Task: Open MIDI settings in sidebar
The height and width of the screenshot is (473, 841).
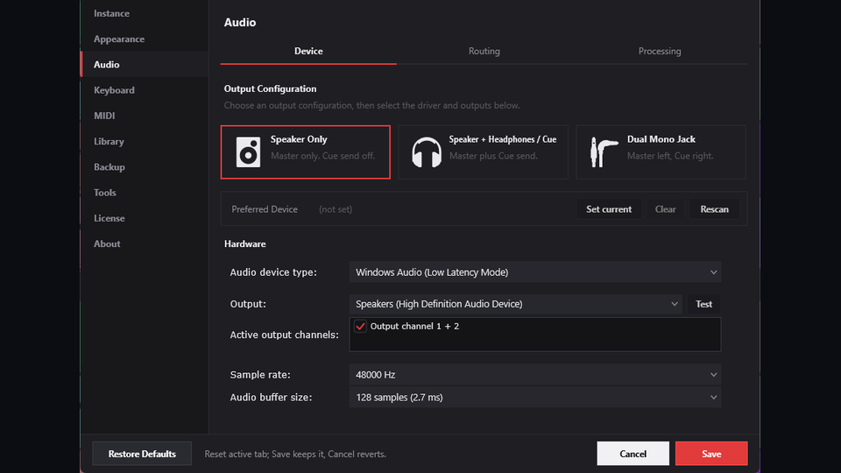Action: pyautogui.click(x=145, y=116)
